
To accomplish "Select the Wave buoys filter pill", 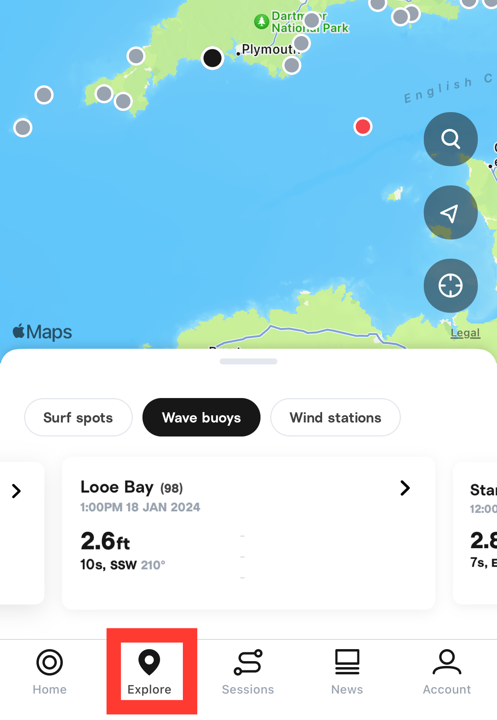I will [x=201, y=417].
